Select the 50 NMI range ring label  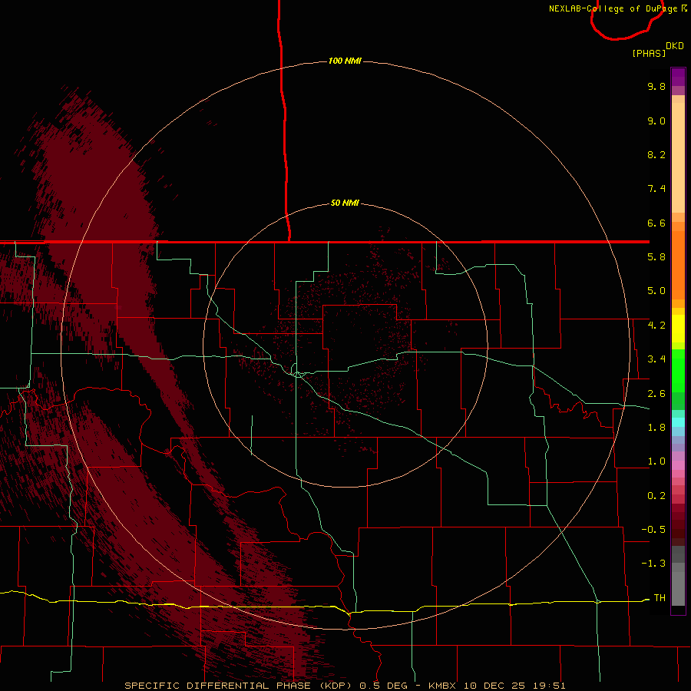pyautogui.click(x=345, y=203)
